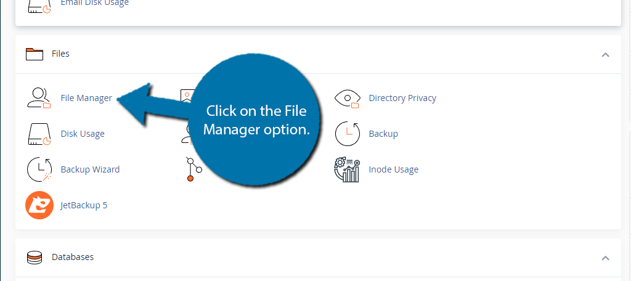Viewport: 631px width, 281px height.
Task: Open the Directory Privacy link
Action: tap(402, 98)
